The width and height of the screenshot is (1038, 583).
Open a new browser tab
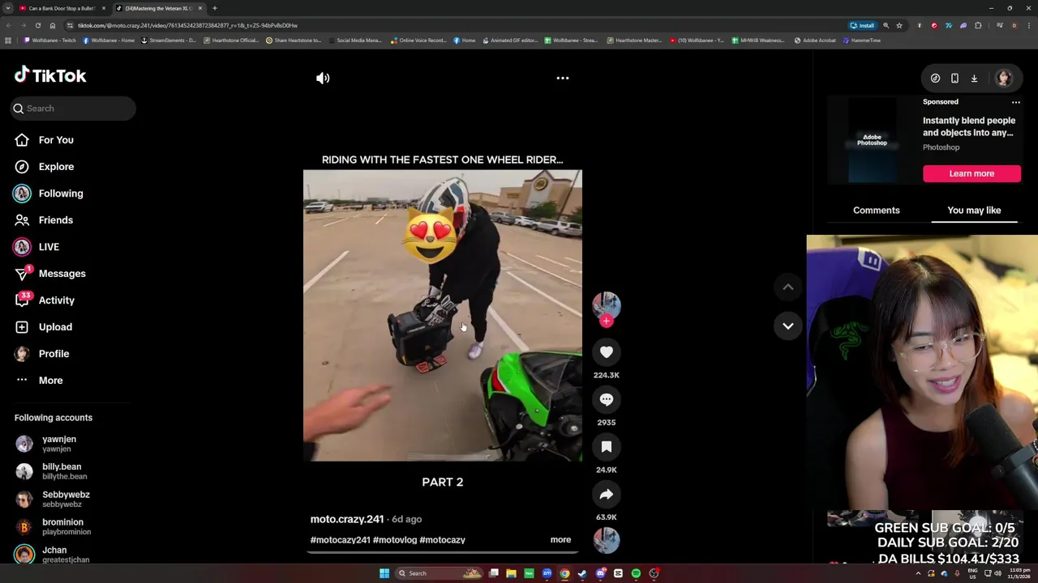pyautogui.click(x=215, y=8)
